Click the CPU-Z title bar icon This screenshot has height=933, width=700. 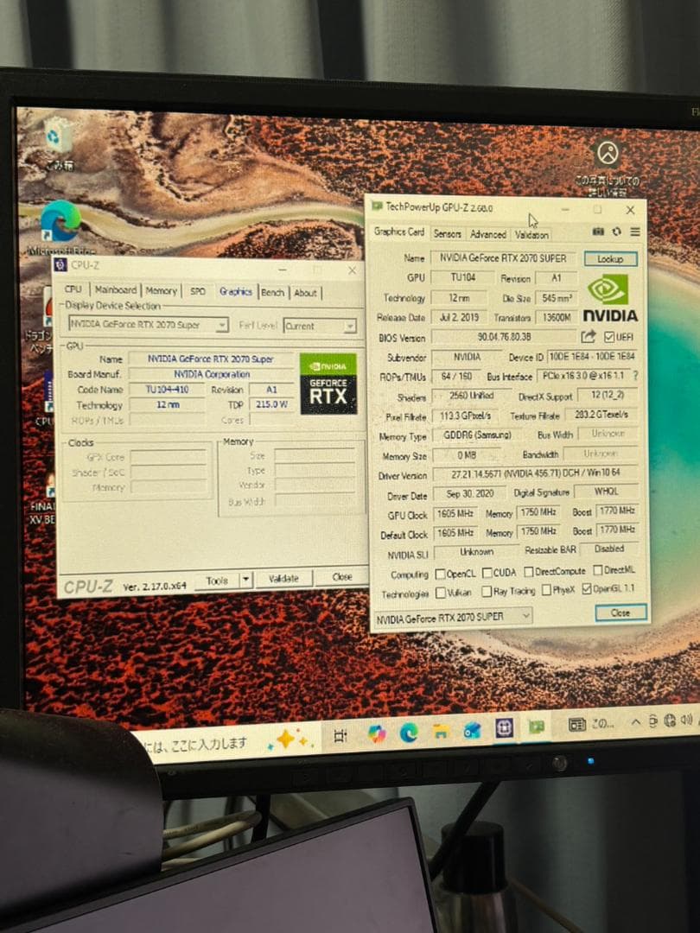[x=60, y=265]
